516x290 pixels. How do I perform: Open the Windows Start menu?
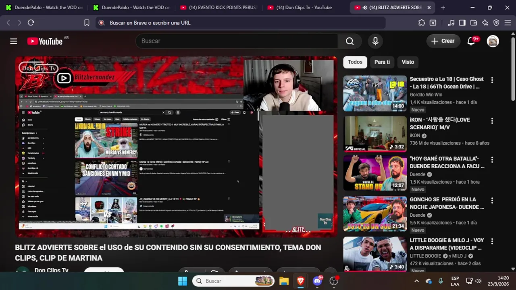coord(183,281)
